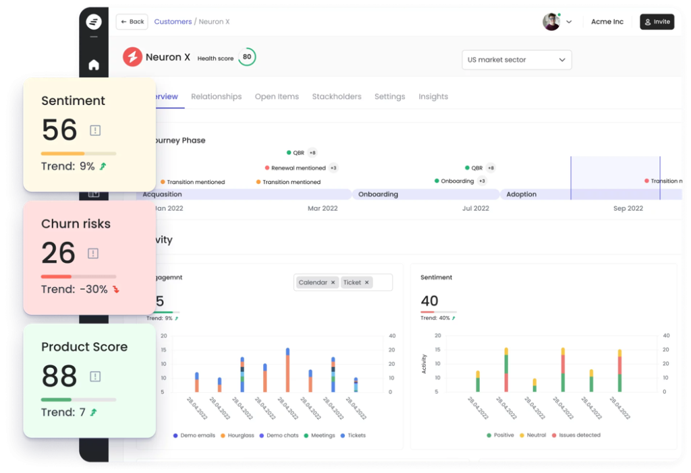Open the Customers breadcrumb link
The image size is (691, 473).
pos(173,22)
